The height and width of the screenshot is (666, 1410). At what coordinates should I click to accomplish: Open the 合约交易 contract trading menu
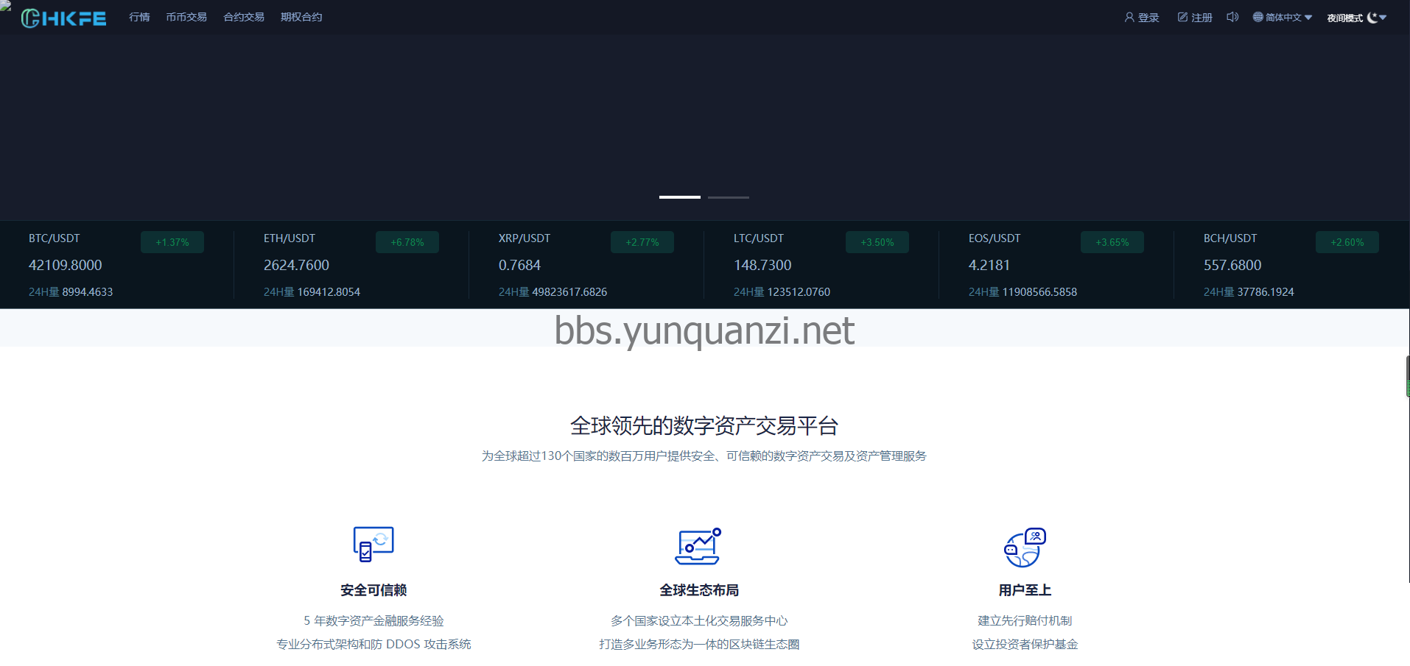pos(244,17)
